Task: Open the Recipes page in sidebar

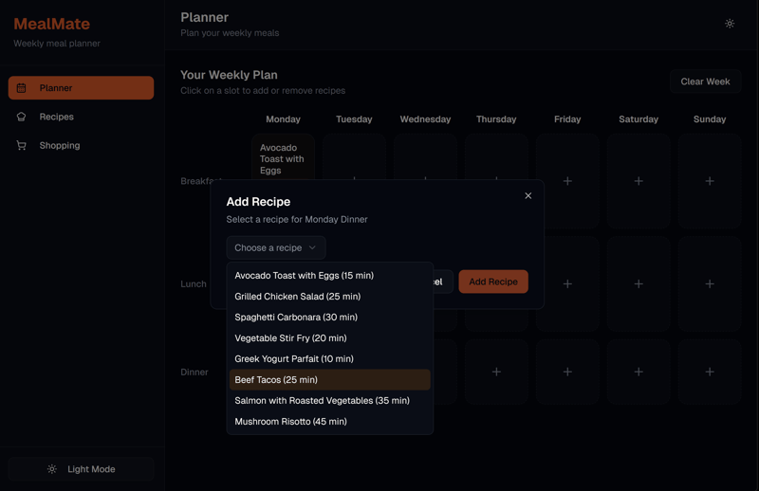Action: click(57, 117)
